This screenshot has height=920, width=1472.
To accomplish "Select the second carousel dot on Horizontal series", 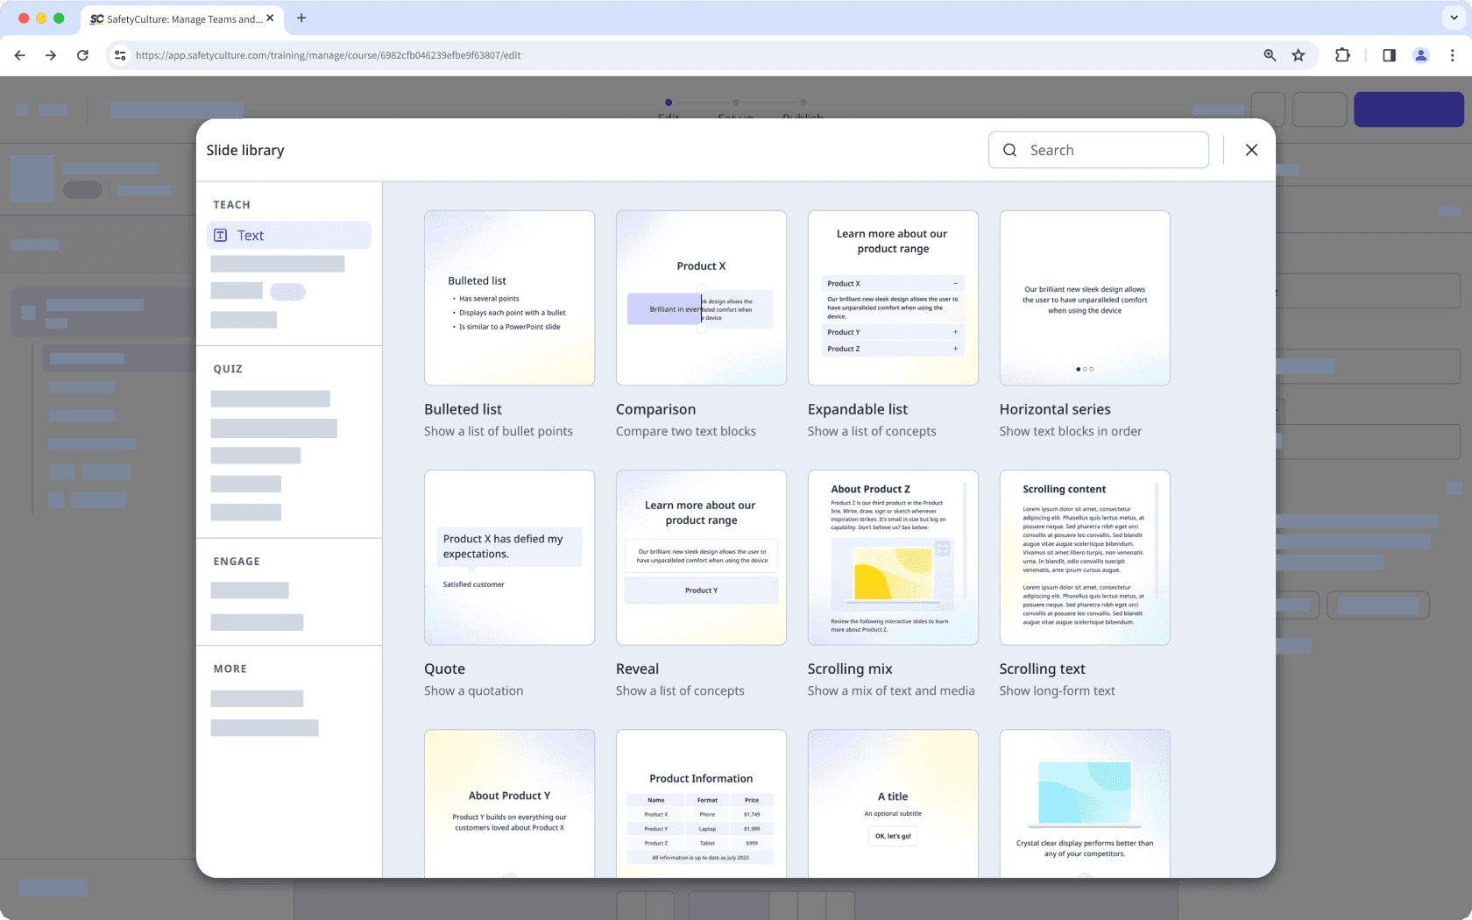I will click(x=1085, y=369).
